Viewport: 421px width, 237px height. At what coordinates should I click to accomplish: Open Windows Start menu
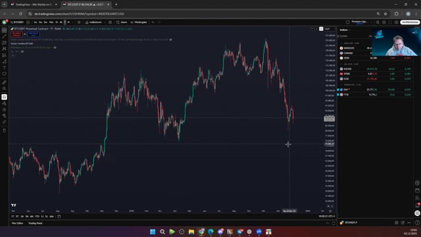[153, 232]
